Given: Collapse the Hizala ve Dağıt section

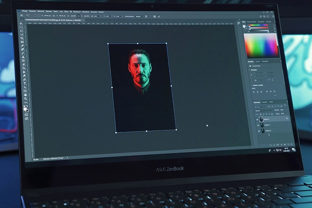Looking at the screenshot, I should [x=252, y=85].
